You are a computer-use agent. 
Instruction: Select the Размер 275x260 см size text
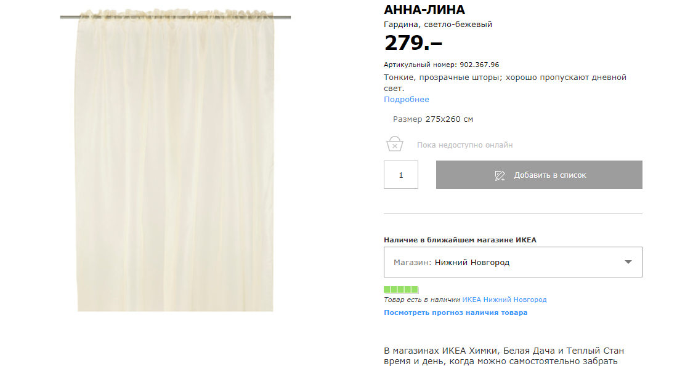[433, 119]
